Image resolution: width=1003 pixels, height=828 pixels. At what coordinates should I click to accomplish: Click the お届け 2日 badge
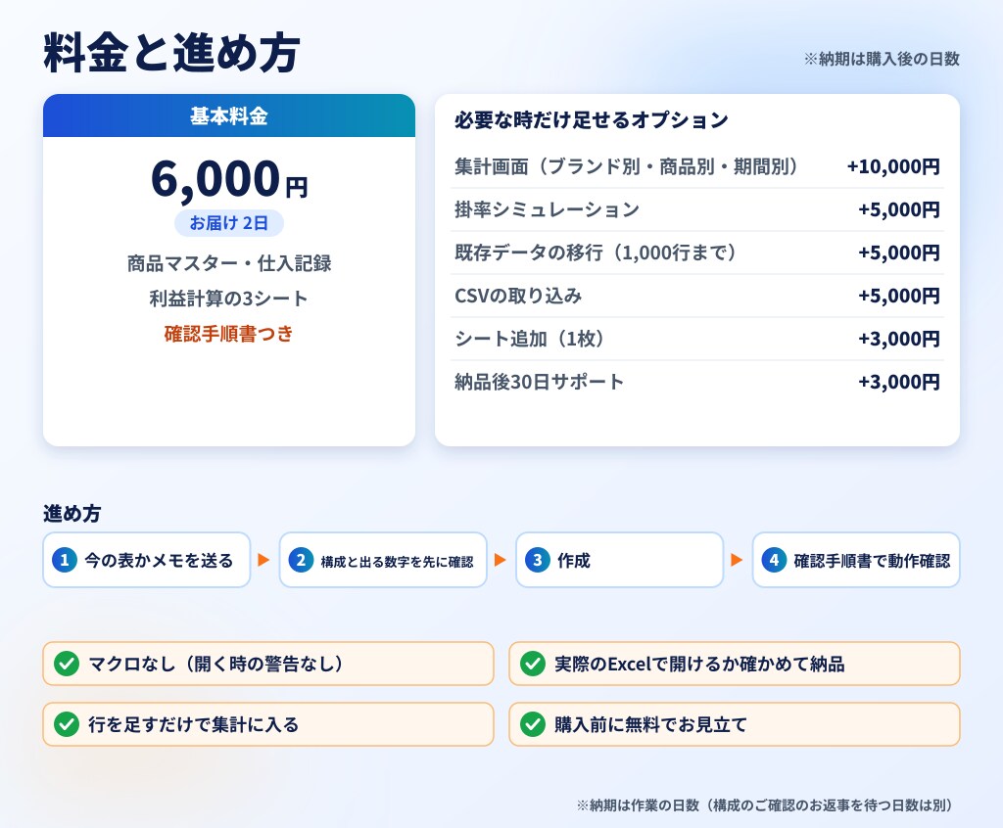[229, 223]
